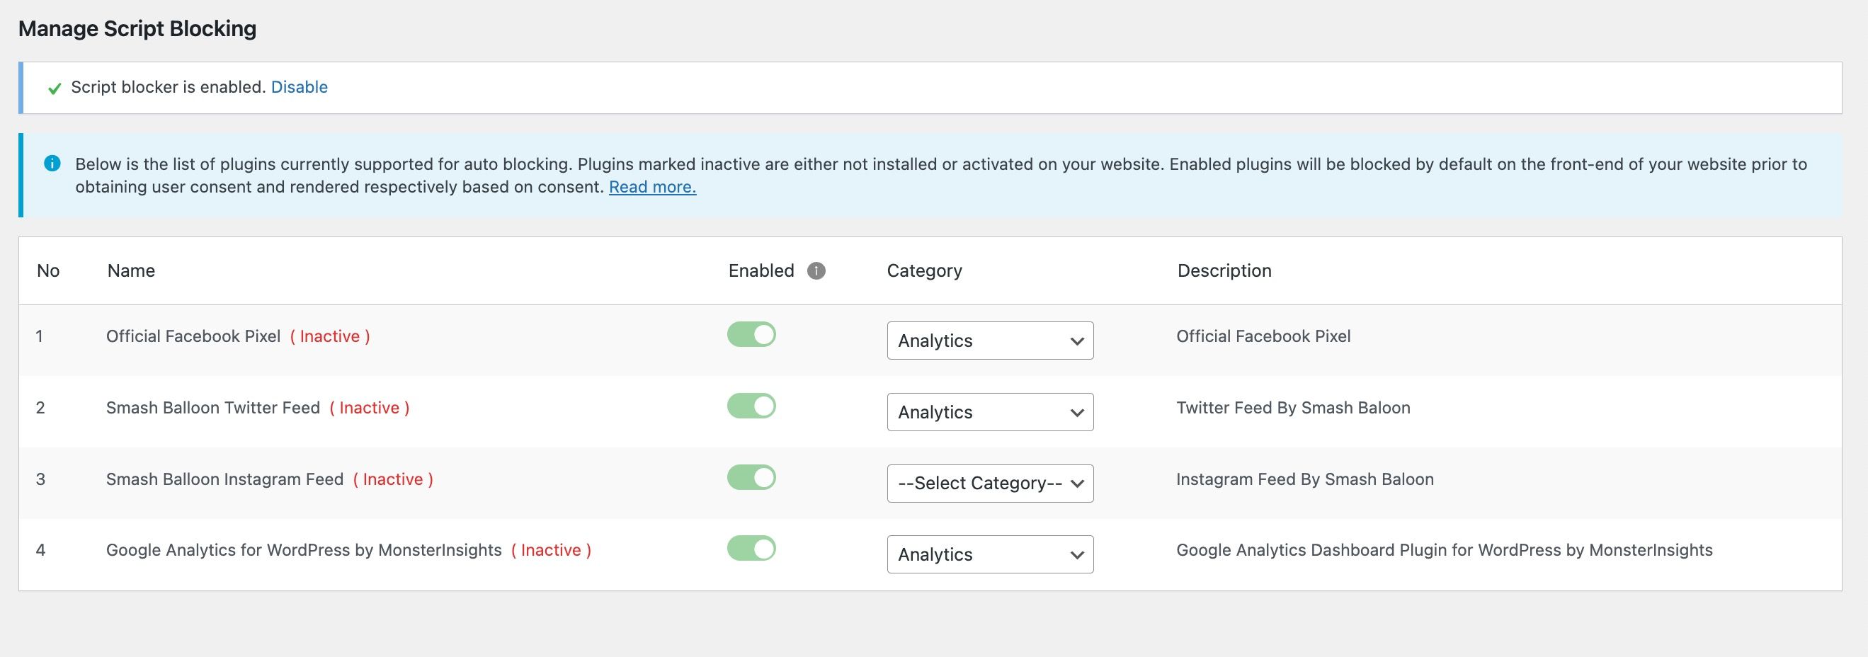Click the Description column header
The width and height of the screenshot is (1868, 657).
[x=1225, y=270]
